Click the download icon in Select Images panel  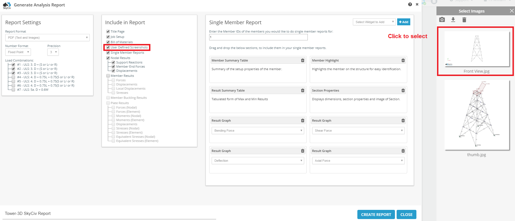coord(453,20)
